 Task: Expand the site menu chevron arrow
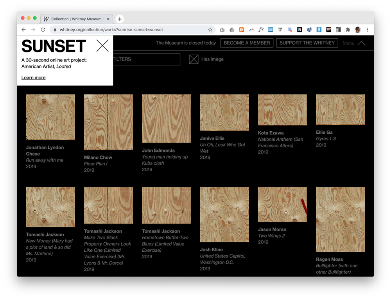(x=361, y=43)
